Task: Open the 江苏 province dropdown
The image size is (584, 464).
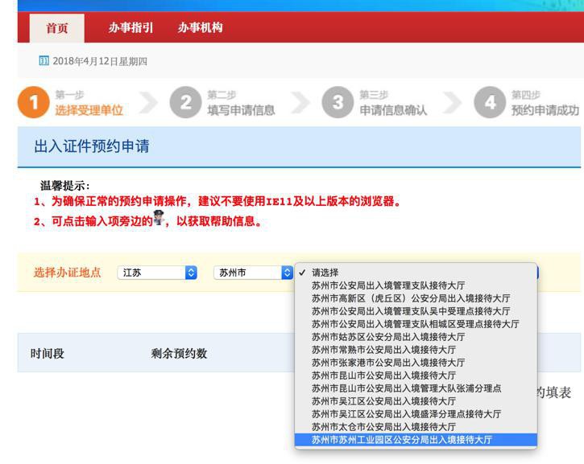Action: [x=157, y=273]
